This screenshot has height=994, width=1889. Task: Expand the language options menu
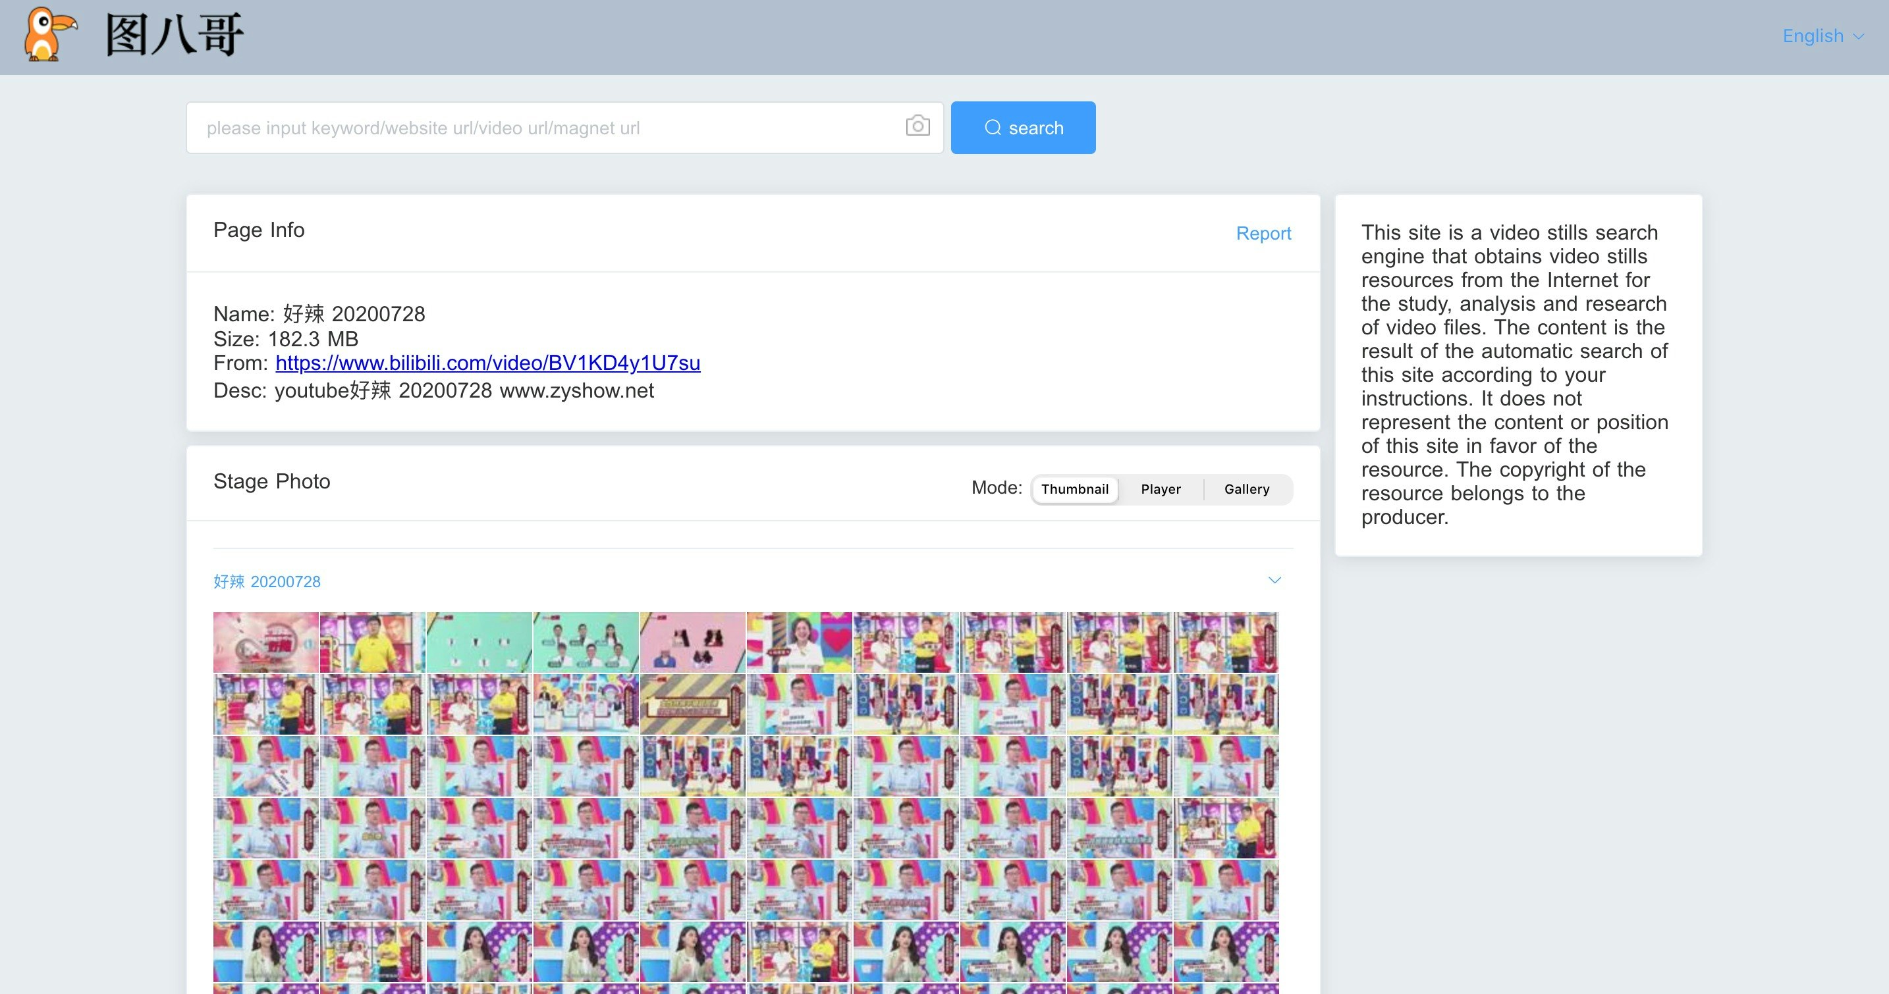(1822, 36)
